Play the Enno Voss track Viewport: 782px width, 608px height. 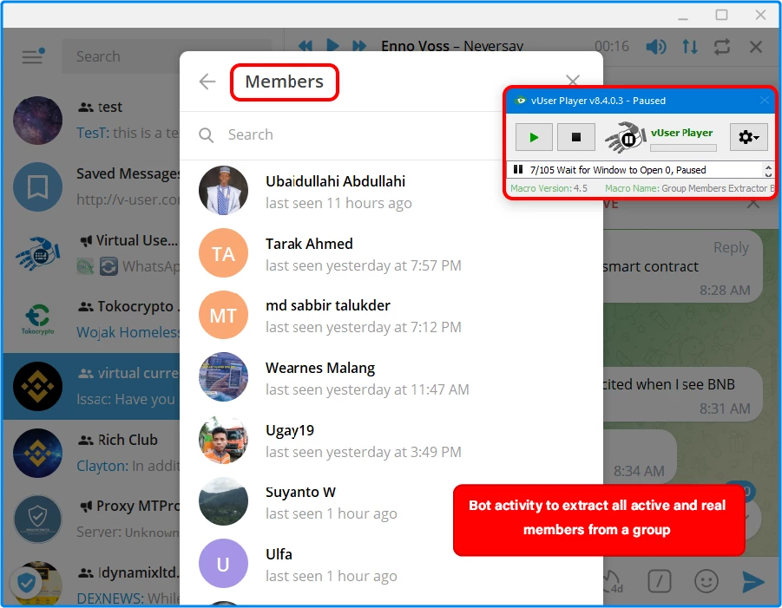[x=332, y=46]
